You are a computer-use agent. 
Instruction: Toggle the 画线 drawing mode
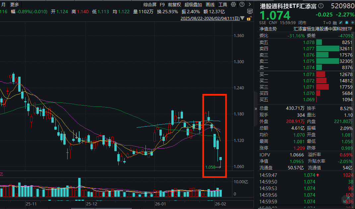tap(210, 5)
